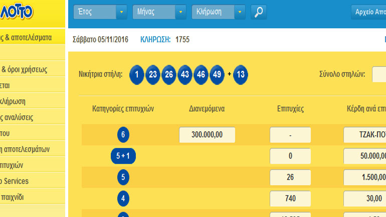The height and width of the screenshot is (217, 386).
Task: Click the draw number 1755
Action: pos(182,40)
